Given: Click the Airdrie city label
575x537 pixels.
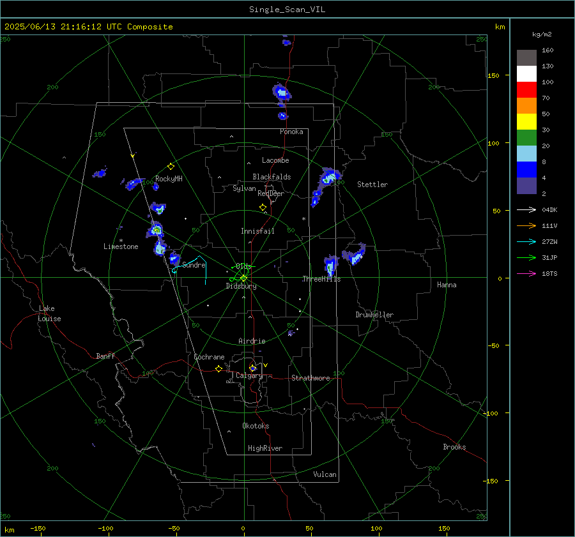Looking at the screenshot, I should coord(252,341).
